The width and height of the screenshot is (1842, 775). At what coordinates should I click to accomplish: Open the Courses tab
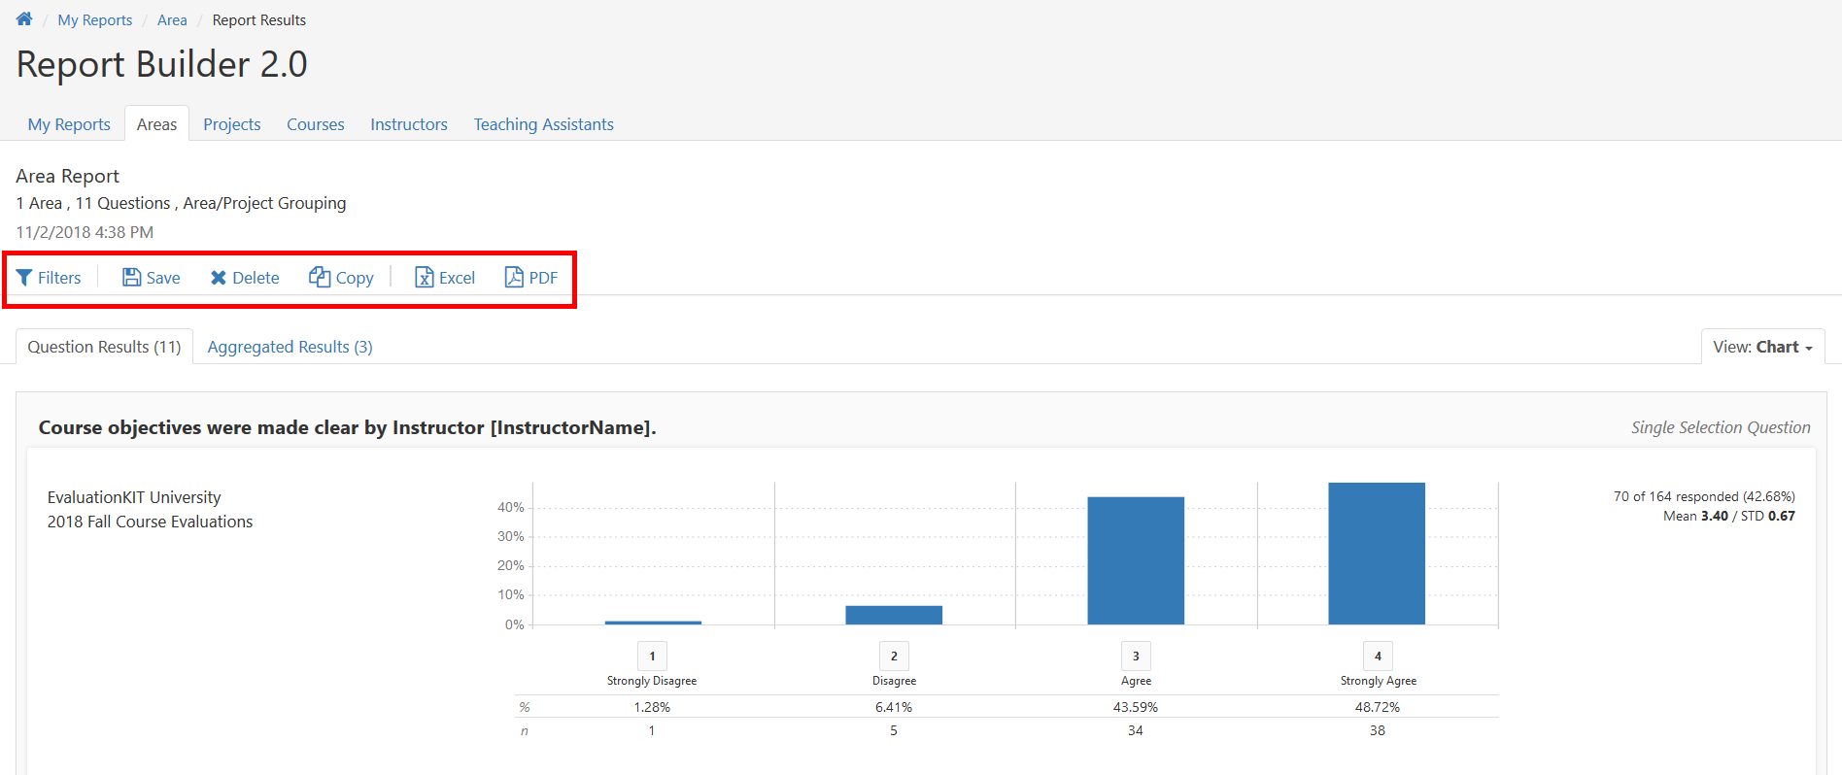[x=316, y=124]
